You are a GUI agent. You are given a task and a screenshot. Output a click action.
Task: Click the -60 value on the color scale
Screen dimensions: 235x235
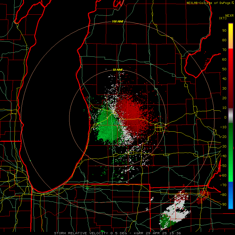coord(223,175)
